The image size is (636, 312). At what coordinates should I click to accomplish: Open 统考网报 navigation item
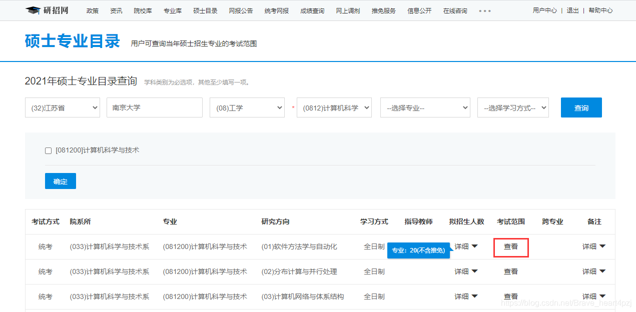pos(277,10)
